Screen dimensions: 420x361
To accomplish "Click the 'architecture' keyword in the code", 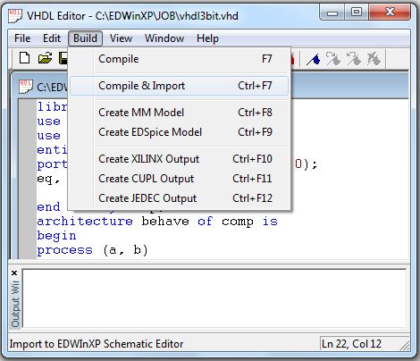I will coord(85,222).
